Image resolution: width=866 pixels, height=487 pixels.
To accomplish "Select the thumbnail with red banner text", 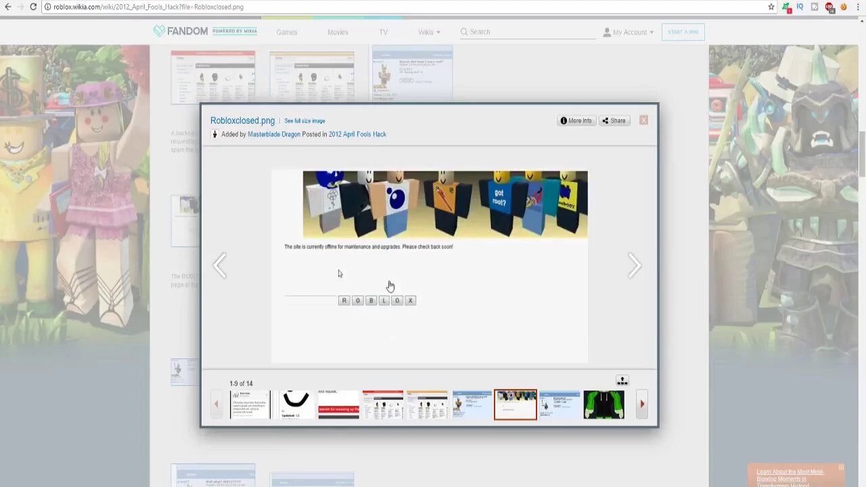I will [x=338, y=404].
